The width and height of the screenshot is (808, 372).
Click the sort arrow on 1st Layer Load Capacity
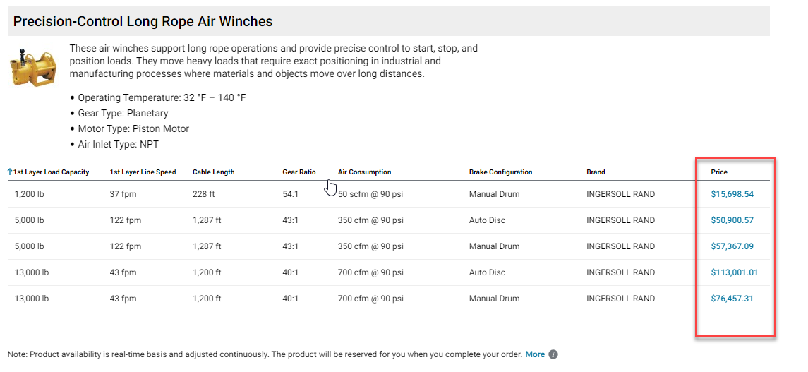click(x=10, y=172)
